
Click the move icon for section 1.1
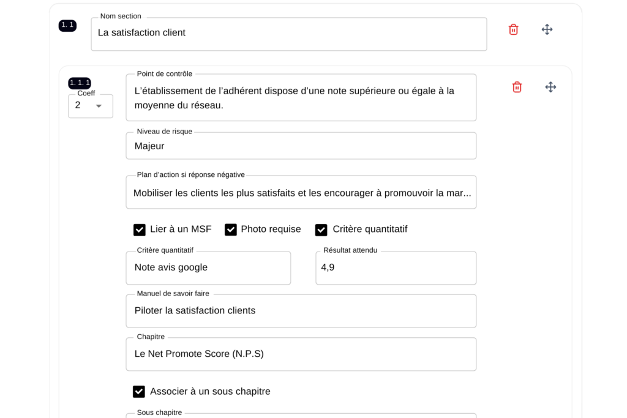click(547, 29)
